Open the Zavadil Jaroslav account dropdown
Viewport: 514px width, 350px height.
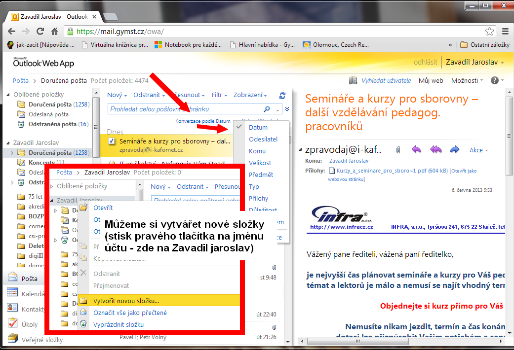point(474,62)
